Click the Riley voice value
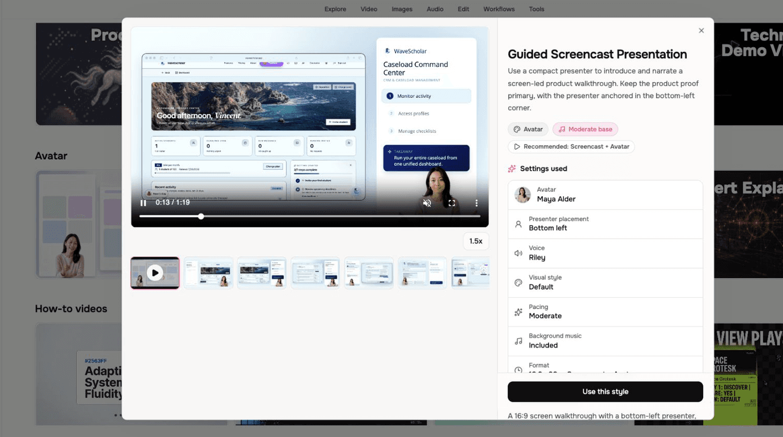 537,257
